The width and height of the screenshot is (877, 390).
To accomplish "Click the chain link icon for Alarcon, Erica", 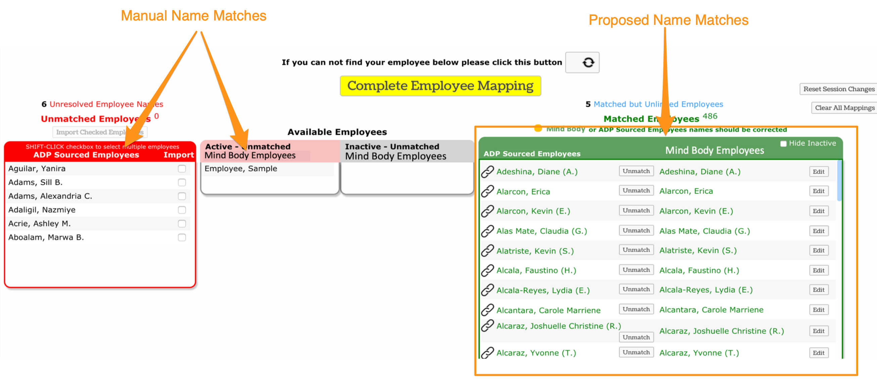I will coord(487,191).
